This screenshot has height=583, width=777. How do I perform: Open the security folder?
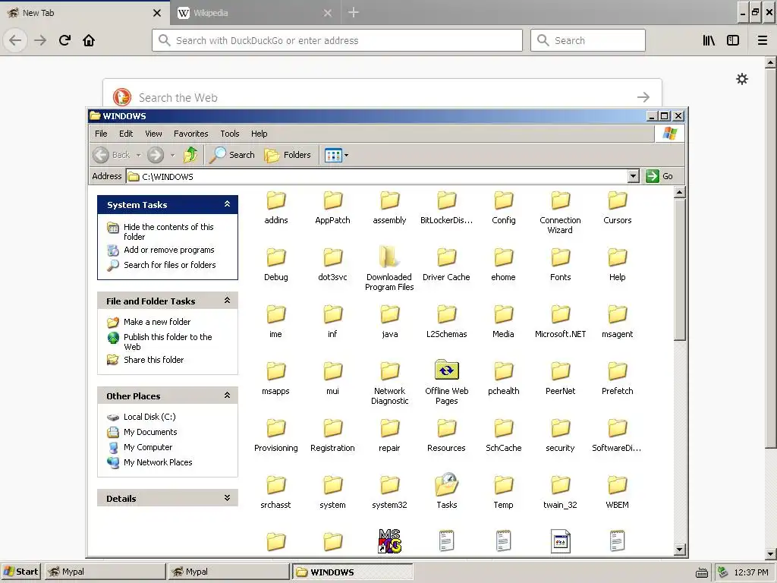[x=561, y=435]
